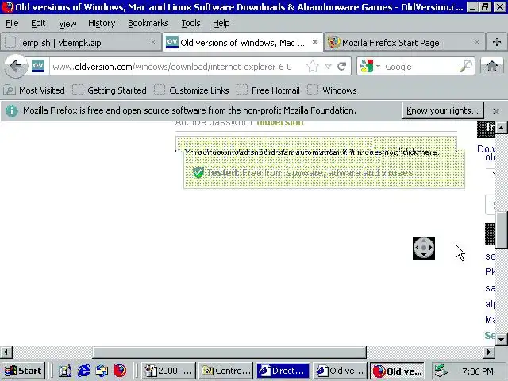The height and width of the screenshot is (381, 508).
Task: Click the Firefox icon in title bar
Action: [7, 7]
